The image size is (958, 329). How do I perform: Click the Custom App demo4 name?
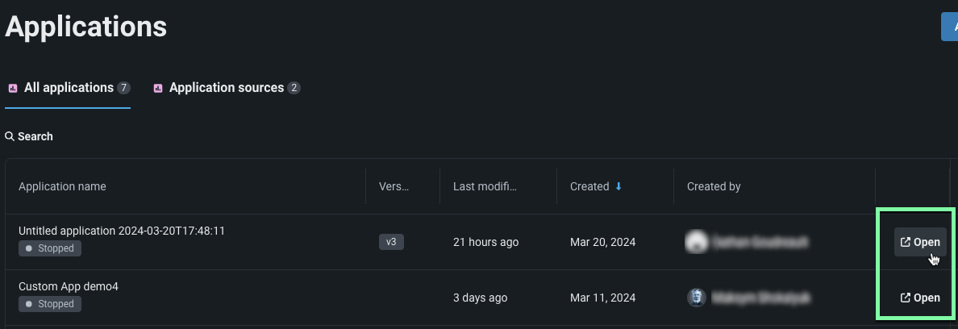[x=69, y=286]
